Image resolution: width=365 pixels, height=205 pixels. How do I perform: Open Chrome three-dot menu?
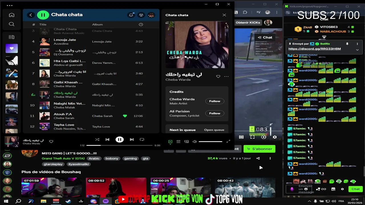(x=276, y=13)
